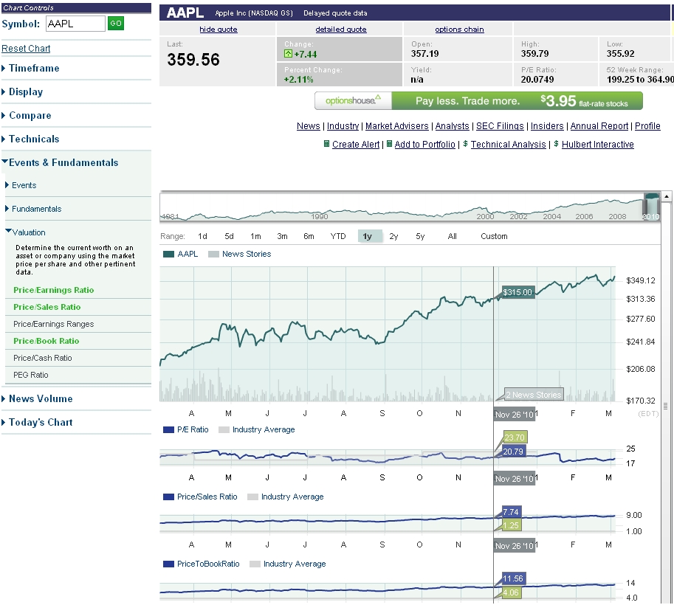The height and width of the screenshot is (605, 674).
Task: Toggle the Price/Earnings Ratio valuation
Action: coord(54,290)
